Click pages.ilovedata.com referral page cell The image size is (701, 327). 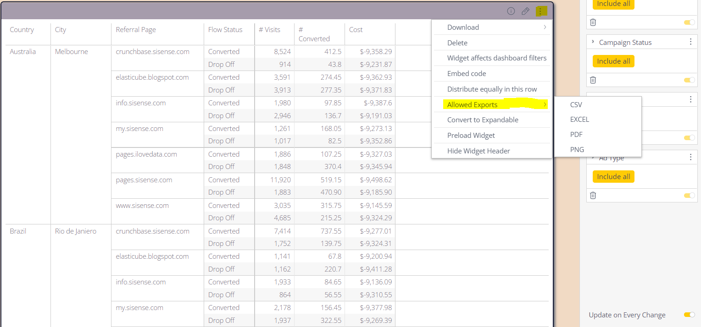[146, 154]
